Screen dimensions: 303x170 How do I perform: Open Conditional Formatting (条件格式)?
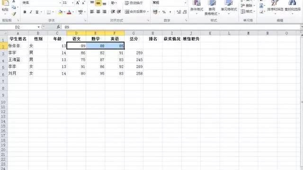click(196, 7)
